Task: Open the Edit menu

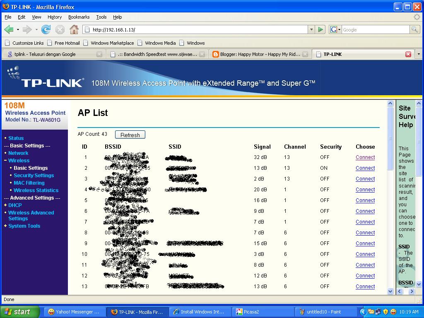Action: (22, 17)
